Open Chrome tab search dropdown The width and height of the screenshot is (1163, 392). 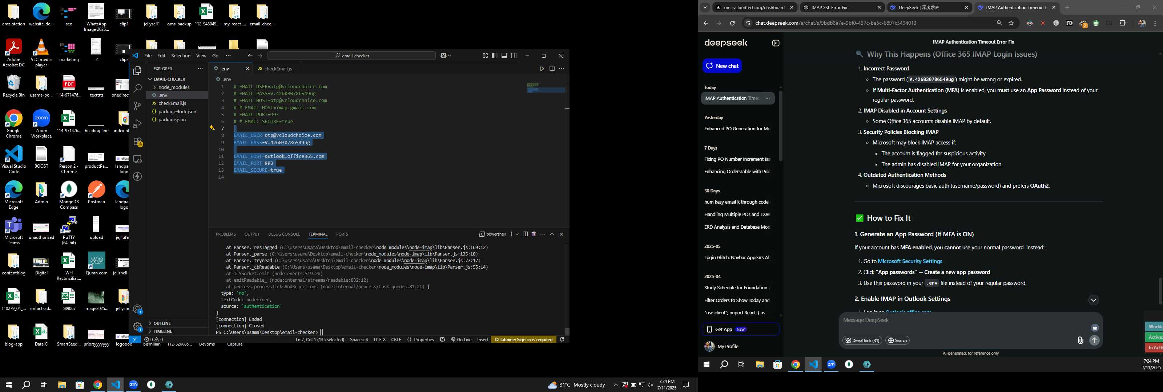[705, 7]
